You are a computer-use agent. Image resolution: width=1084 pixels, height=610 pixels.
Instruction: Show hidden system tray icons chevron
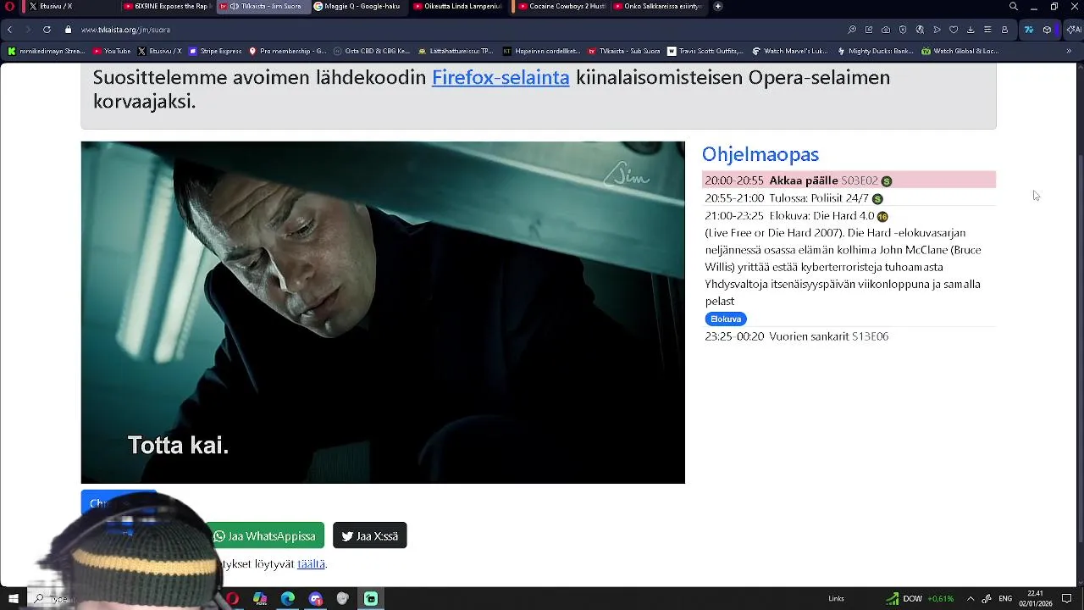pos(971,598)
